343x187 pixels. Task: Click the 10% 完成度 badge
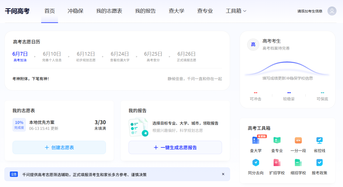tap(19, 125)
